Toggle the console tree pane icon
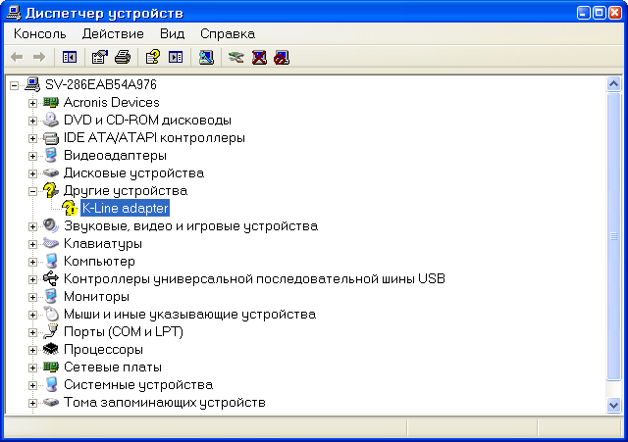 point(69,57)
